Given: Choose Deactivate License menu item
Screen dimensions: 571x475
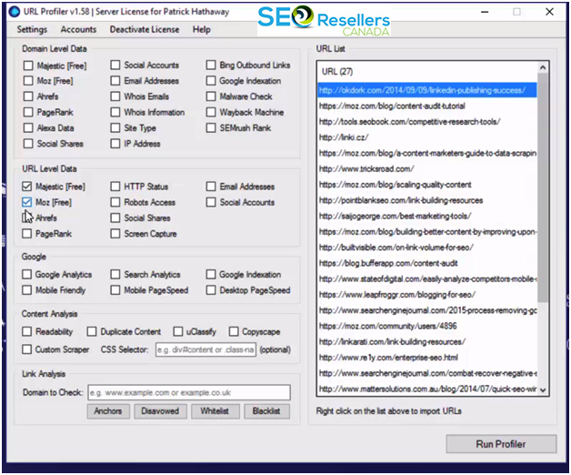Looking at the screenshot, I should 145,29.
